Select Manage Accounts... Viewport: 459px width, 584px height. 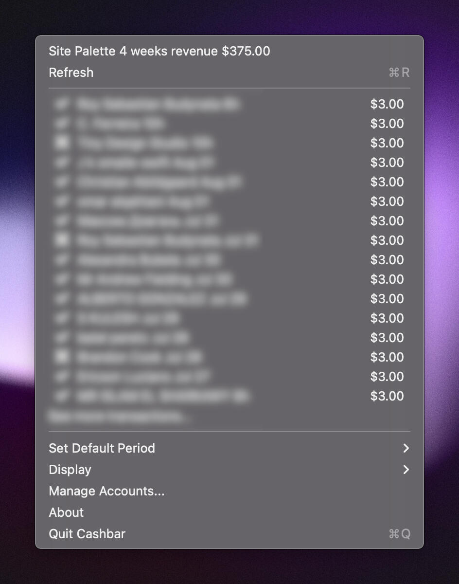(106, 491)
